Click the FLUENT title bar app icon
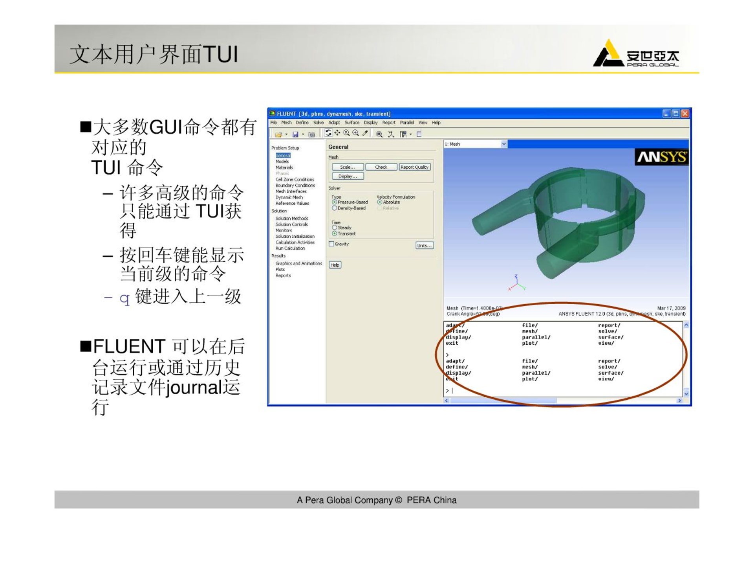Viewport: 754px width, 566px height. click(272, 114)
